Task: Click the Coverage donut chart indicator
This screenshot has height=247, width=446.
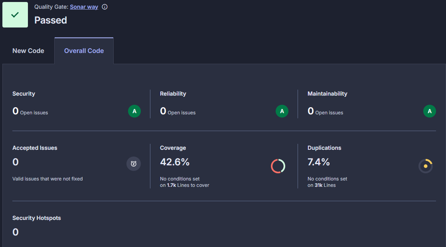Action: (278, 166)
